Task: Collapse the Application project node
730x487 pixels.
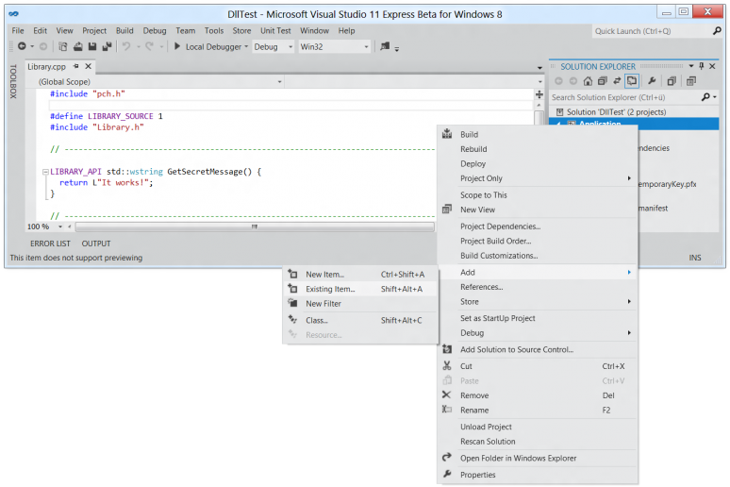Action: [558, 124]
